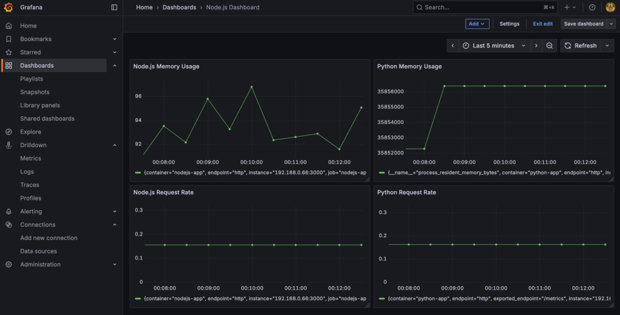620x315 pixels.
Task: Click the Node.js Memory Usage panel title
Action: point(166,67)
